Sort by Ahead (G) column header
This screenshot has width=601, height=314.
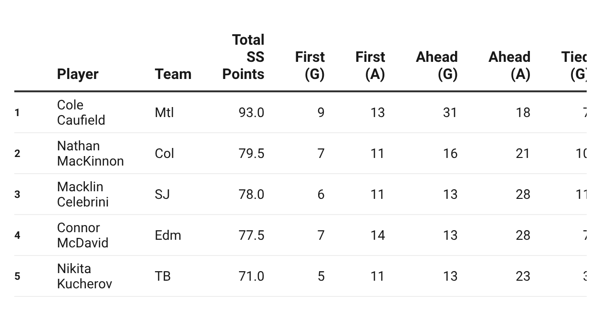[x=436, y=66]
